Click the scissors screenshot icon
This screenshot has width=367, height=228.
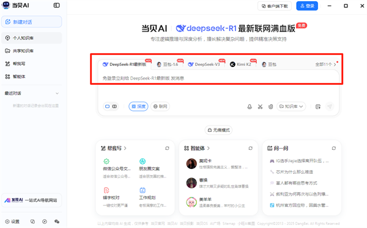(x=260, y=107)
